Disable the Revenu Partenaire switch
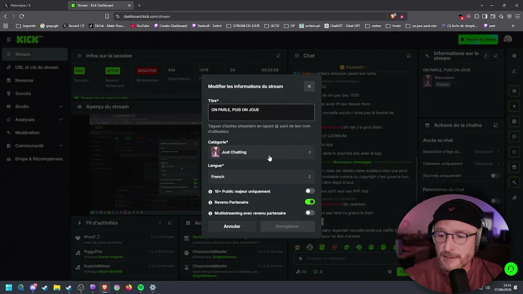 click(310, 202)
